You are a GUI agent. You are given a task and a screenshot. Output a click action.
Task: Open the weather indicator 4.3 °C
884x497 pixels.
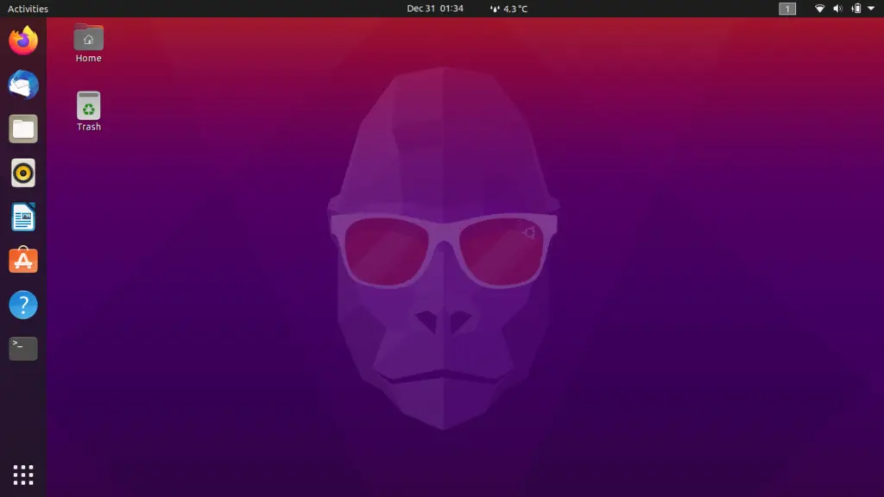[x=508, y=9]
